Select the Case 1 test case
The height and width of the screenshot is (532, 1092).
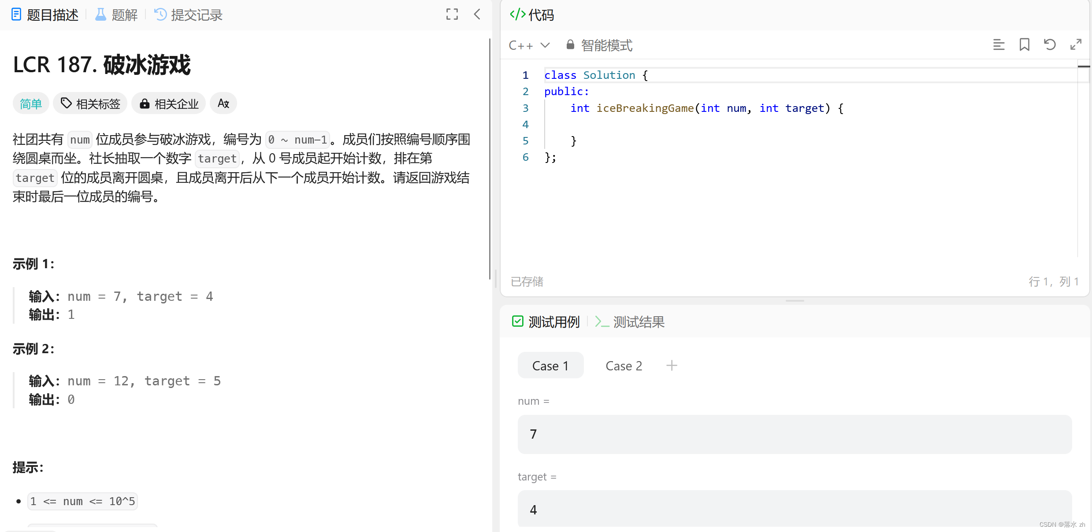550,366
